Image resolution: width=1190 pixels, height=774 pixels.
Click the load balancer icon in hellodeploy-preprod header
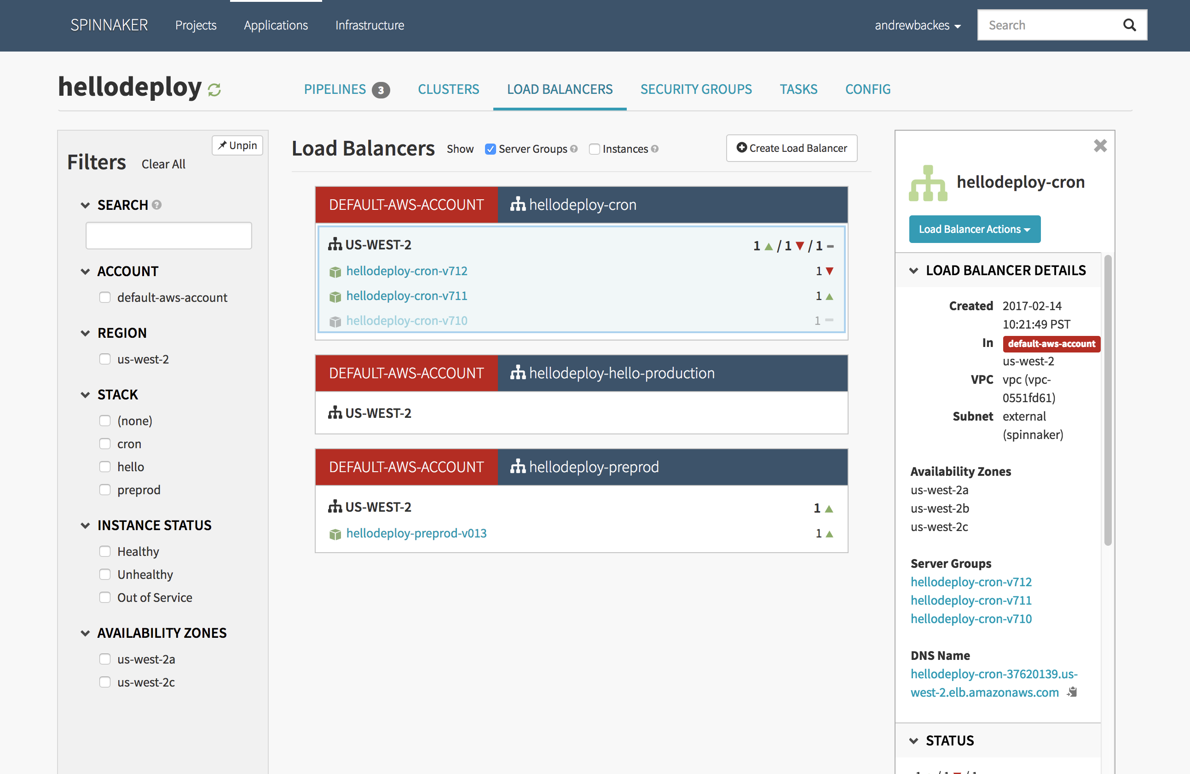(x=518, y=467)
